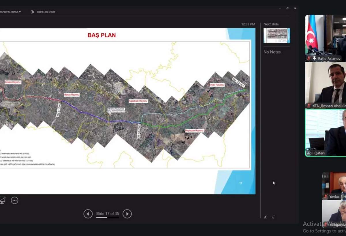Go to the previous slide arrow
Screen dimensions: 346x236
88,214
